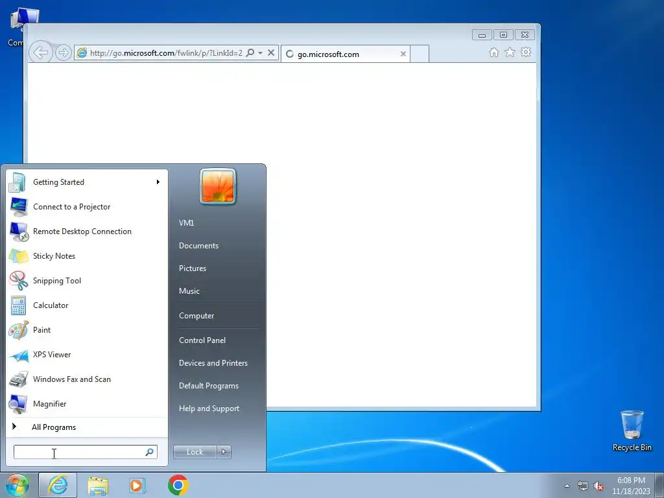Close the go.microsoft.com tab
The height and width of the screenshot is (498, 664).
pyautogui.click(x=403, y=54)
